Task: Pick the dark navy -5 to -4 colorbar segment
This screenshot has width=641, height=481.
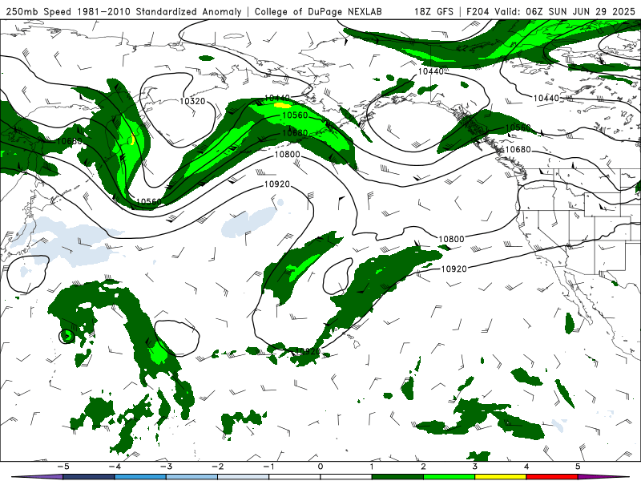Action: point(89,477)
